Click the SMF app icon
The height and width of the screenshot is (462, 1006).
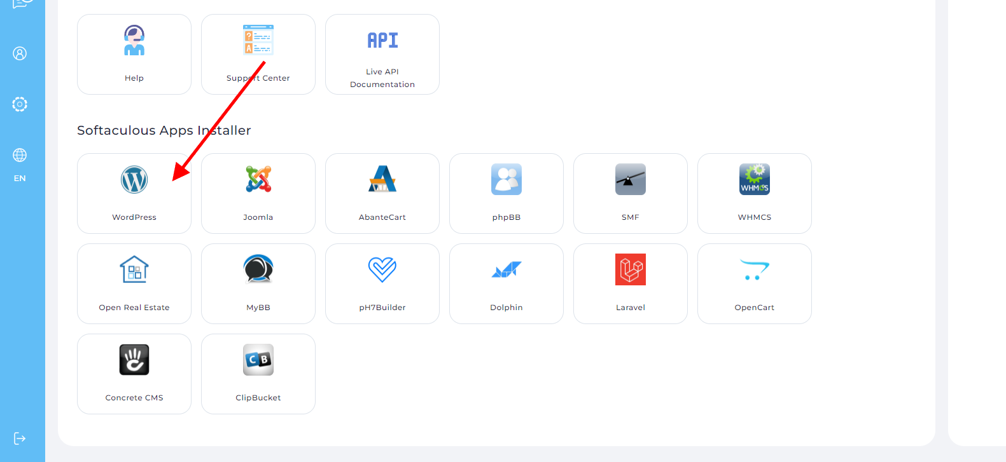coord(631,180)
